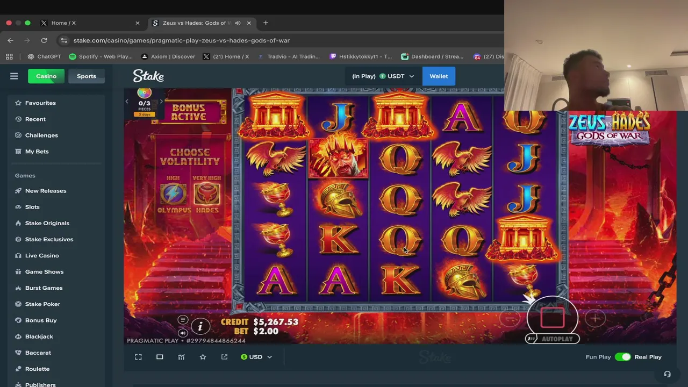The width and height of the screenshot is (688, 387).
Task: Open Stake Exclusives category
Action: pyautogui.click(x=49, y=239)
